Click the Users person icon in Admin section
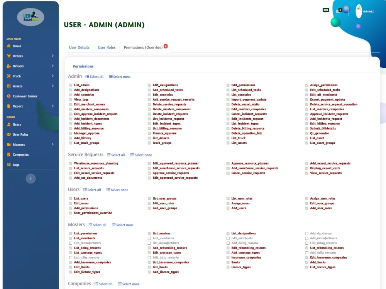386x289 pixels. [9, 124]
